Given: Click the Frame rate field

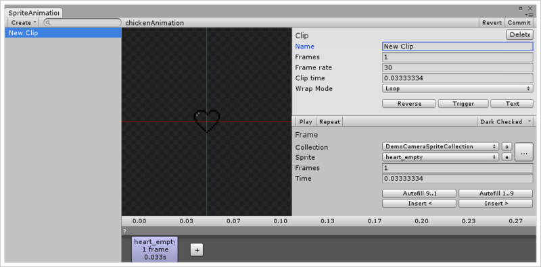Looking at the screenshot, I should click(x=458, y=67).
